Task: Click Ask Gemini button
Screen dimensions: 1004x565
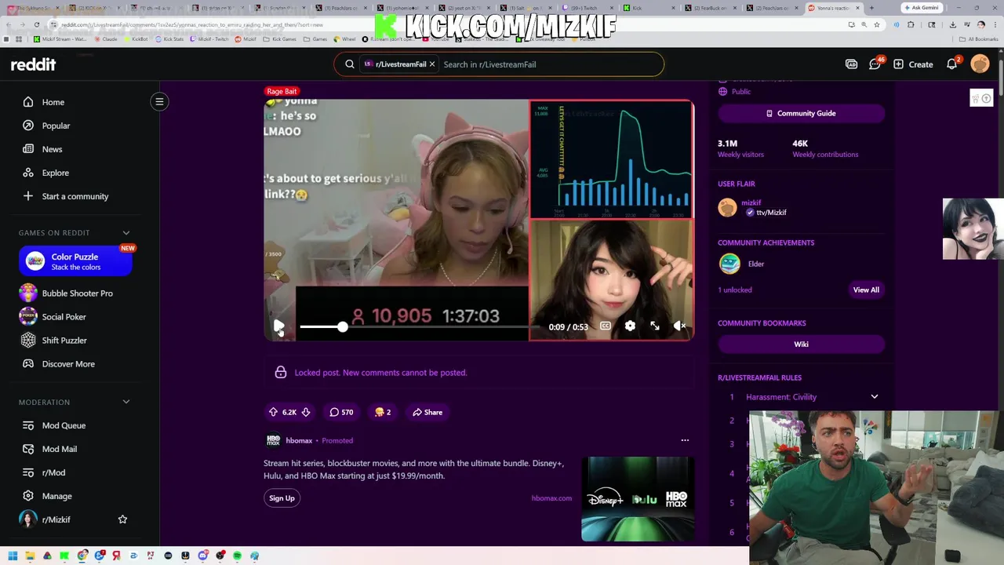Action: click(922, 8)
